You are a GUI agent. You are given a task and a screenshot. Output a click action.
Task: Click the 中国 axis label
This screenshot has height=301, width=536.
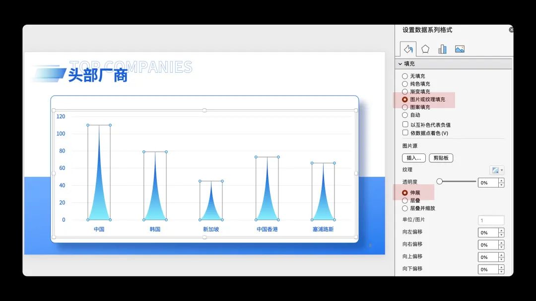tap(99, 229)
